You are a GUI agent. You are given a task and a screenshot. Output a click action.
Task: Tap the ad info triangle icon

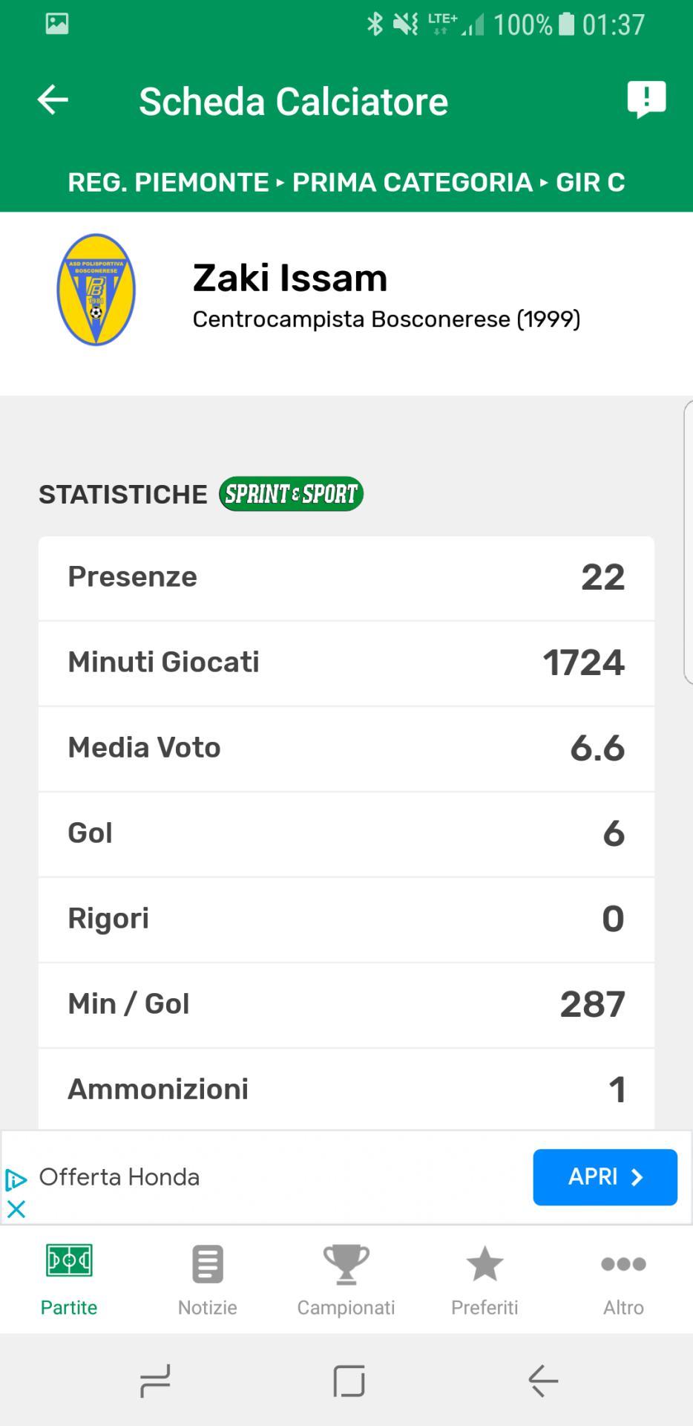tap(16, 1179)
